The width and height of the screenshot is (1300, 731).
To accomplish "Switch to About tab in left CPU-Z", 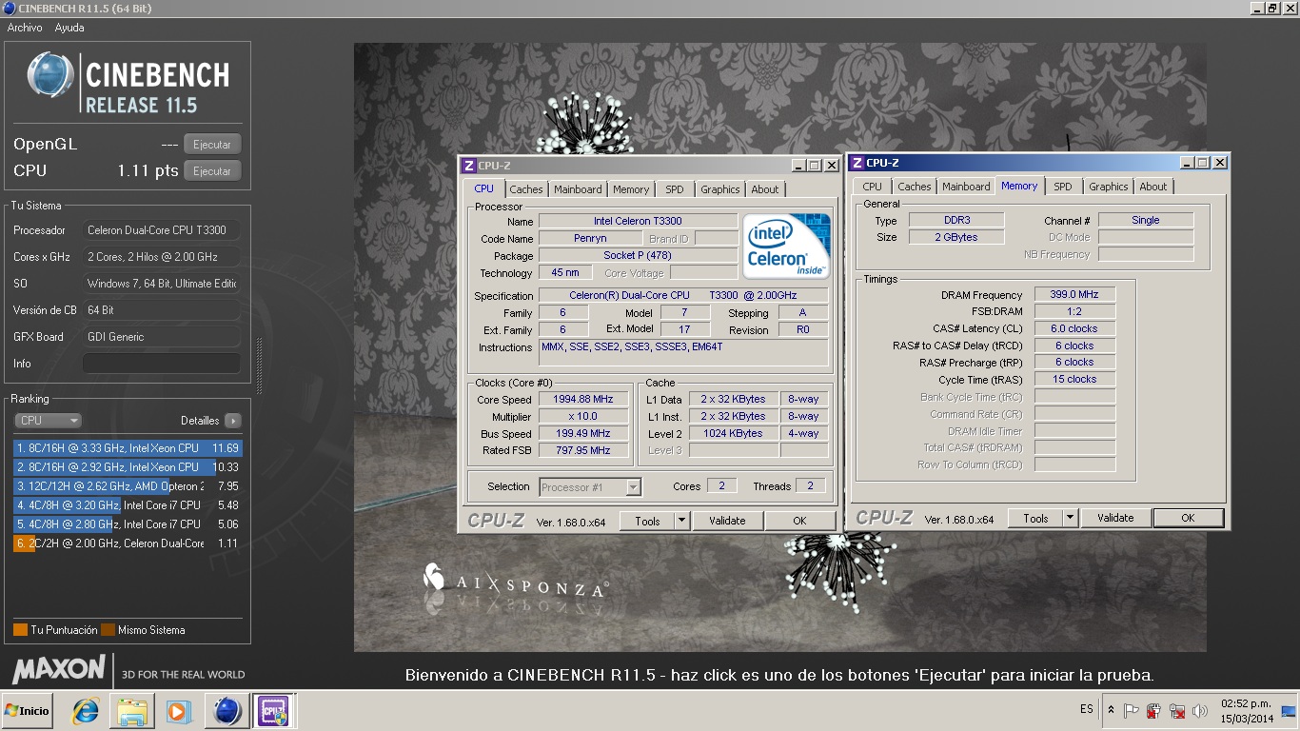I will (x=765, y=189).
